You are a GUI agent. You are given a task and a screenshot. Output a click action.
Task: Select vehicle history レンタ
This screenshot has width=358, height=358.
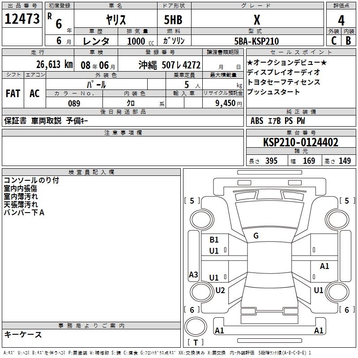pyautogui.click(x=96, y=41)
